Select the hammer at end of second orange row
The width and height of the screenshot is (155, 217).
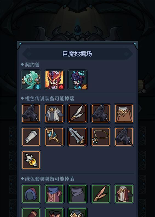tap(124, 137)
